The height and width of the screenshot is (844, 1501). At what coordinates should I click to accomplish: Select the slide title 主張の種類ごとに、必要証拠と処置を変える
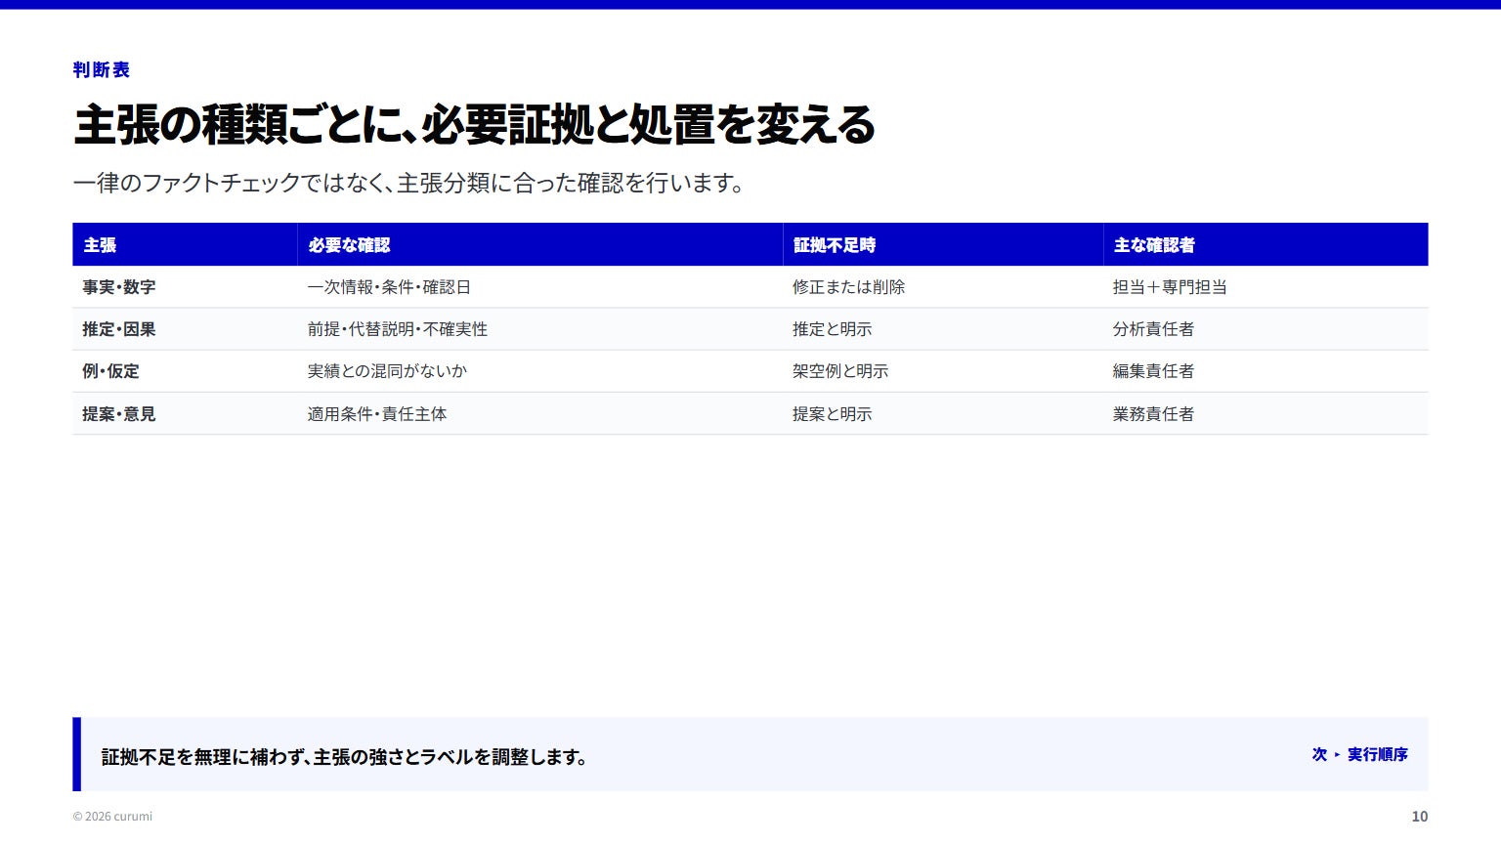474,125
